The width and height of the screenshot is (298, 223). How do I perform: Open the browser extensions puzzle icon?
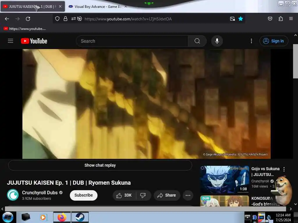[x=281, y=19]
